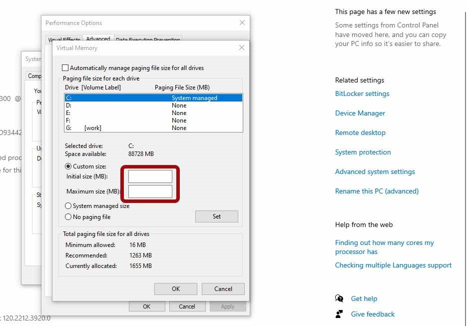
Task: Enable automatically manage paging file size checkbox
Action: (65, 68)
